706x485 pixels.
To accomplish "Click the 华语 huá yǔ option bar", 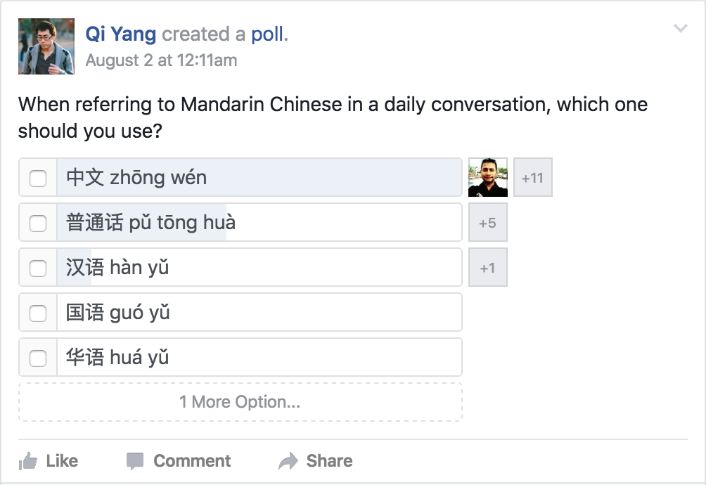I will click(259, 357).
